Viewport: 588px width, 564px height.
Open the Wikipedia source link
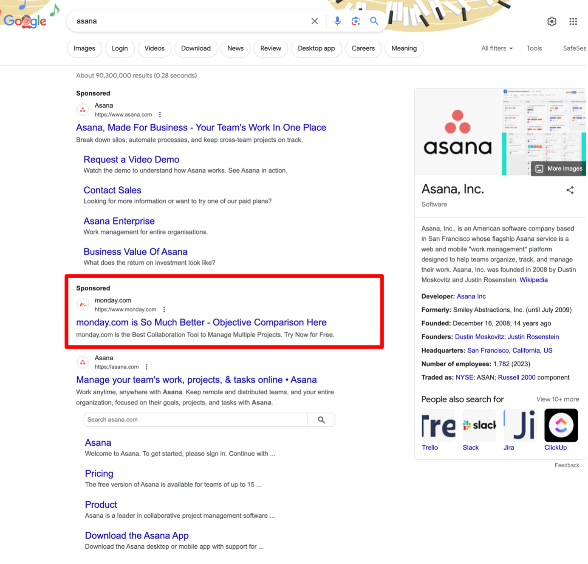534,280
